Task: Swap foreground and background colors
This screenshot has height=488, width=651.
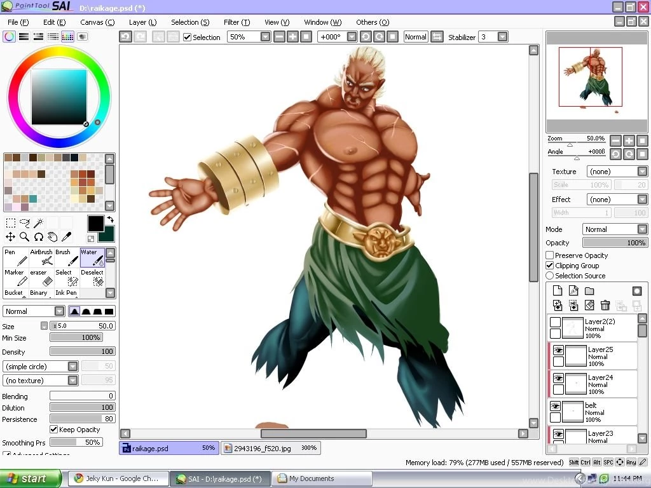Action: (x=111, y=219)
